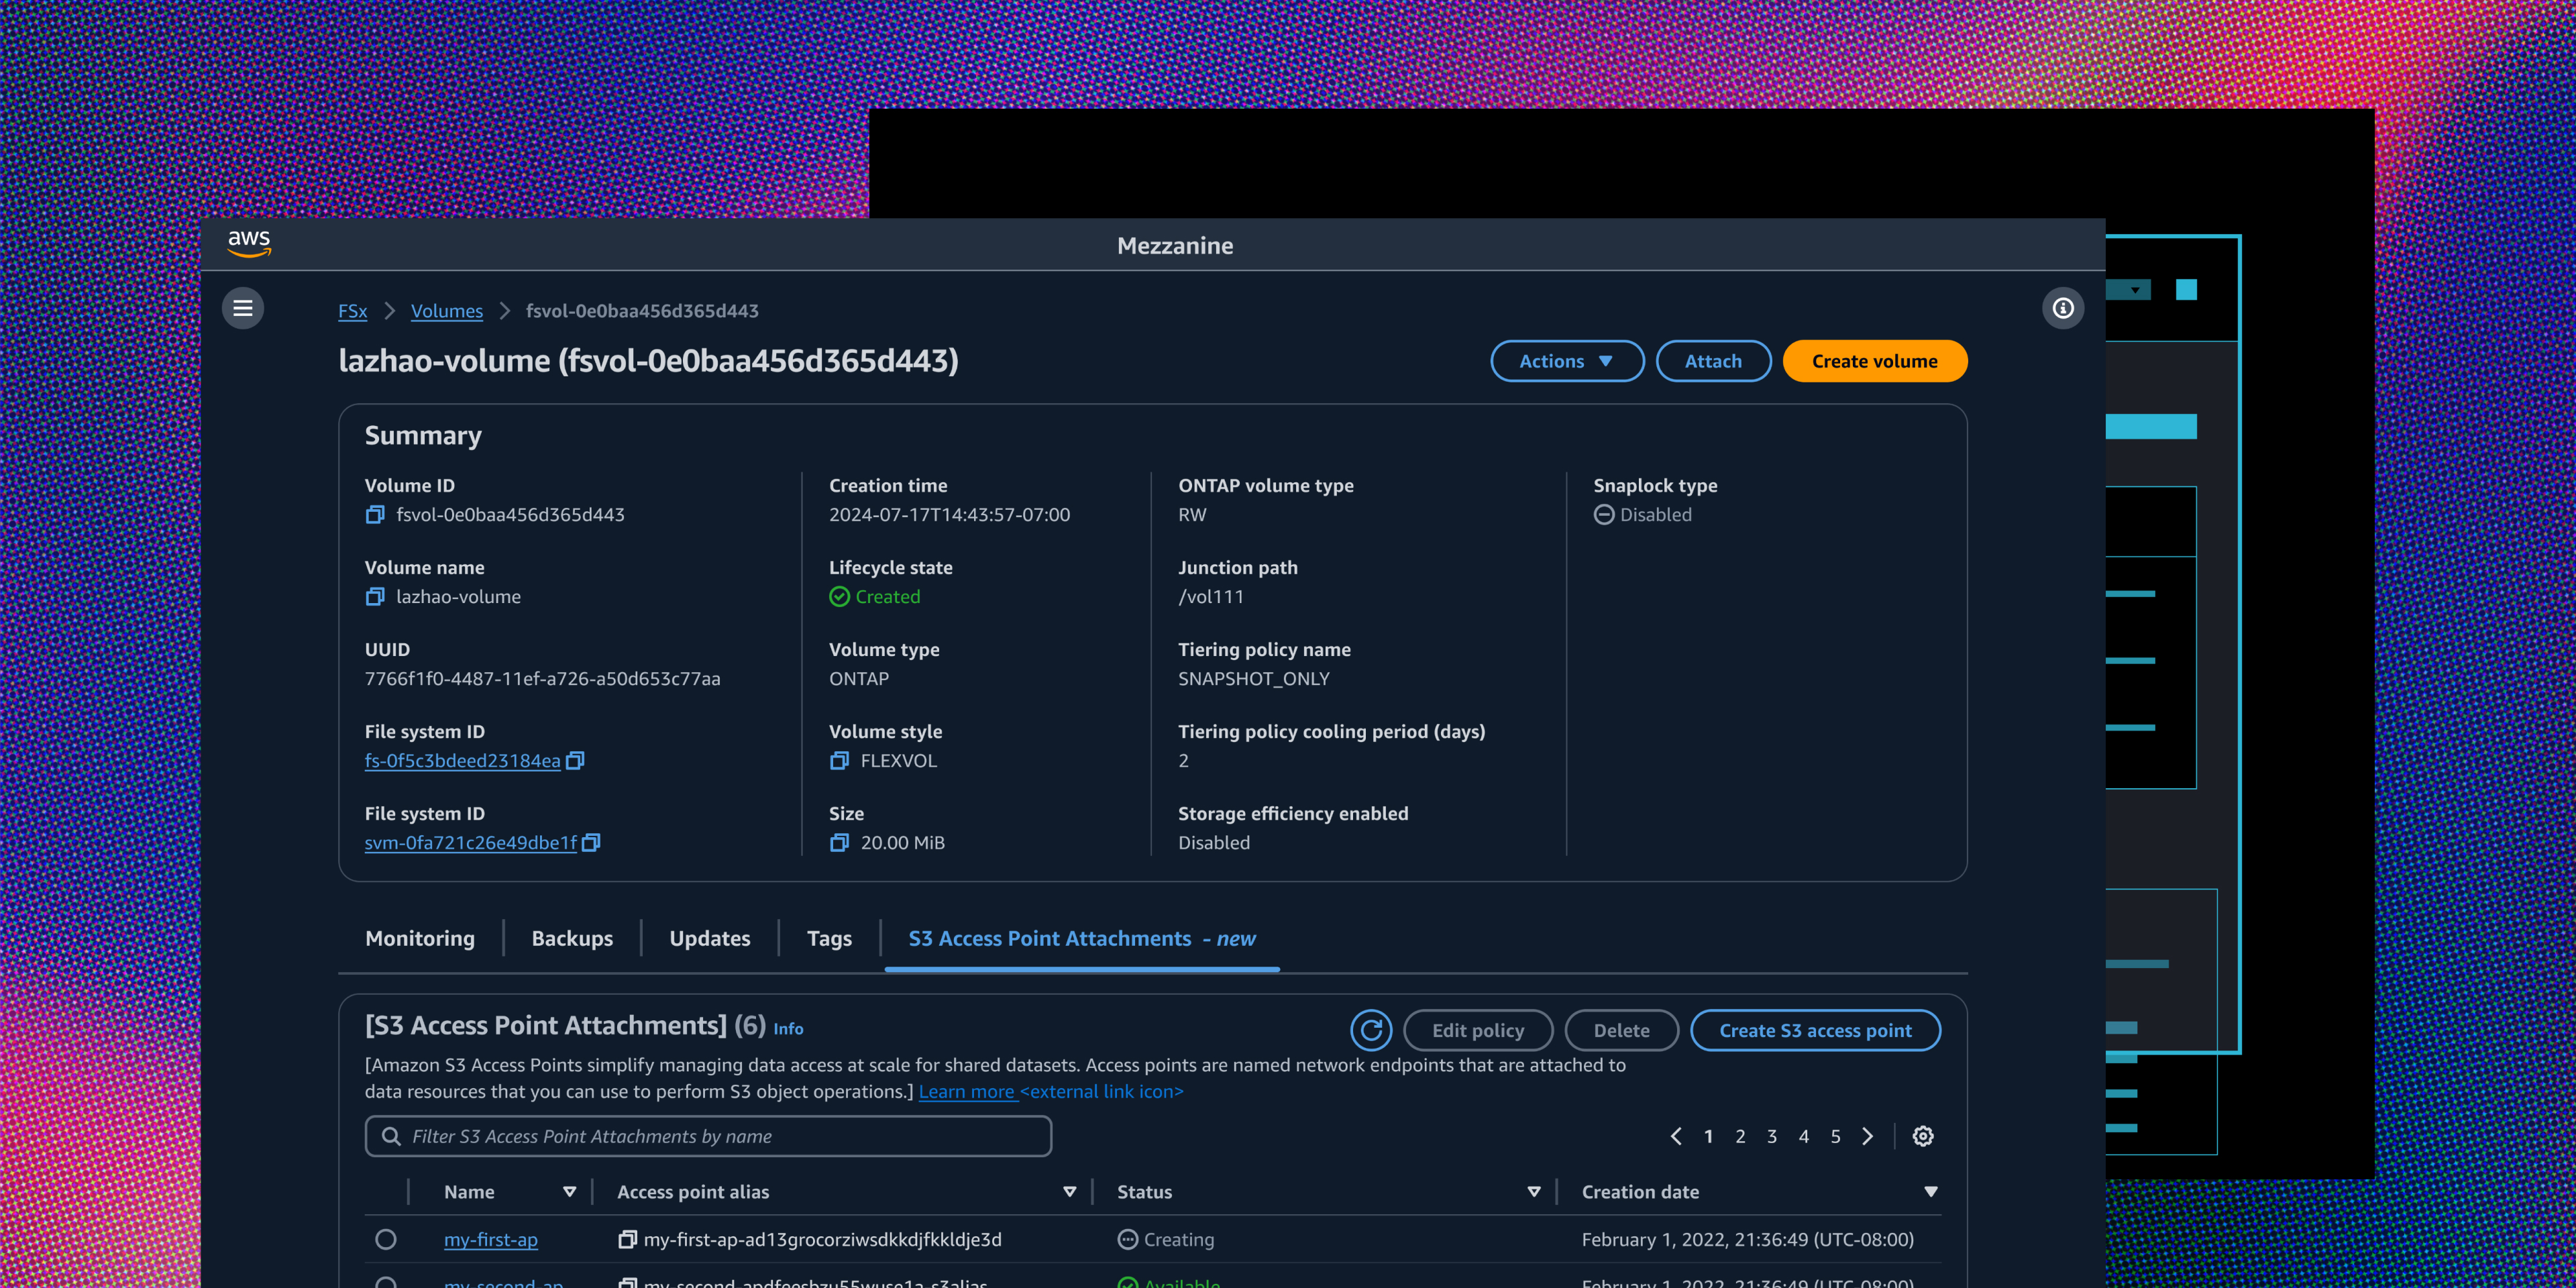This screenshot has width=2576, height=1288.
Task: Click the Created lifecycle state text
Action: [887, 596]
